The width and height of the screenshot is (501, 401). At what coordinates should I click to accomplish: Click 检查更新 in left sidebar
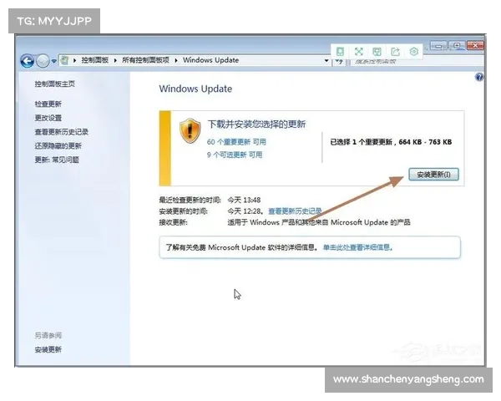pos(48,104)
